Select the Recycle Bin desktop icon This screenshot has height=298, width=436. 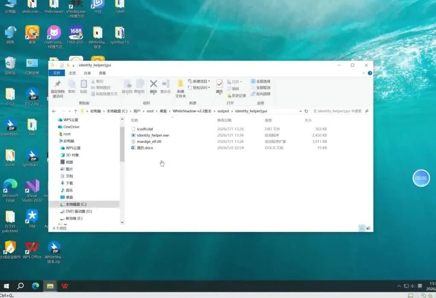click(10, 66)
